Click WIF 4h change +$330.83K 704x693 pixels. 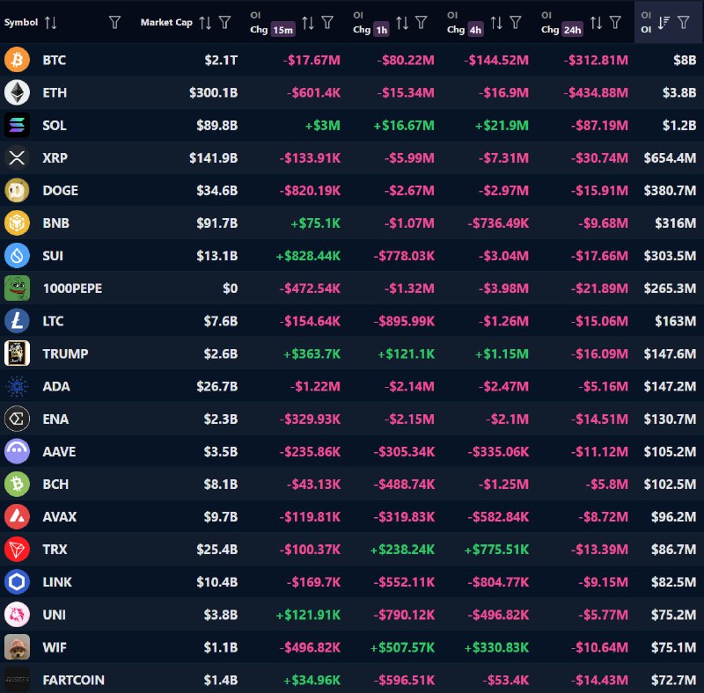coord(496,647)
